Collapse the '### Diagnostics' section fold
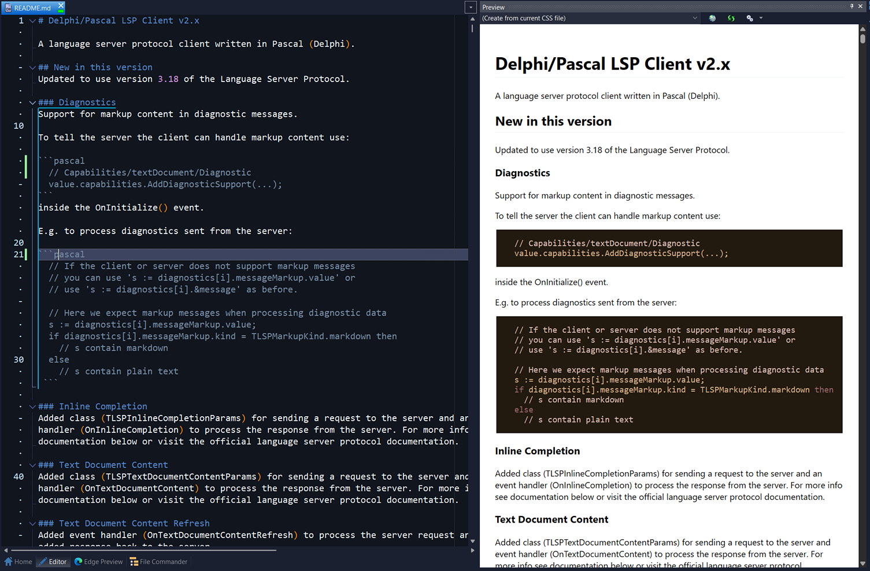Screen dimensions: 870x571 tap(32, 103)
